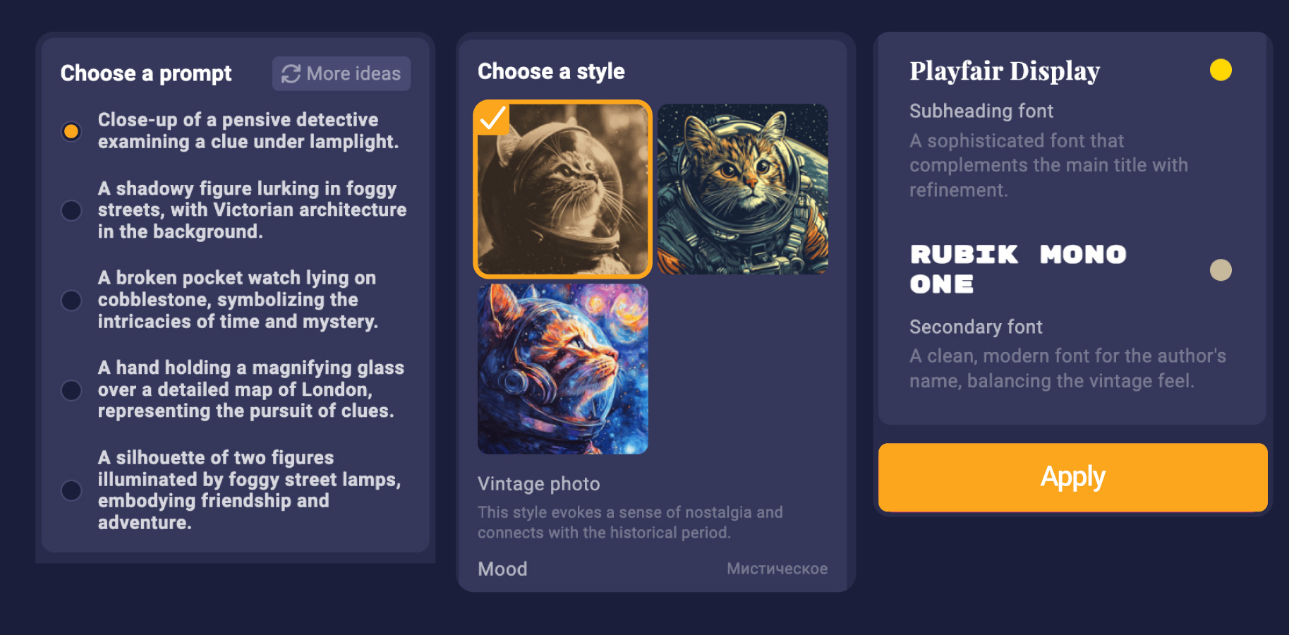Open the Mood value Мистическое
Viewport: 1289px width, 635px height.
click(x=777, y=569)
